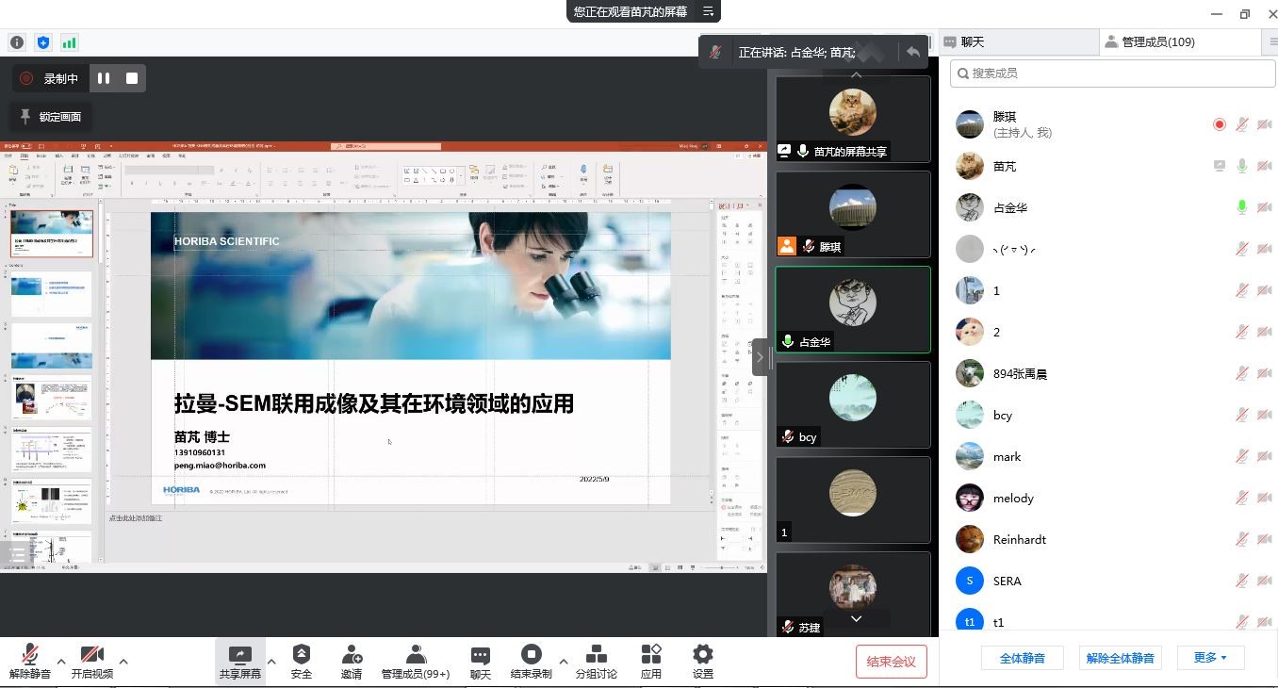Pause the recording
This screenshot has width=1278, height=688.
pos(104,78)
